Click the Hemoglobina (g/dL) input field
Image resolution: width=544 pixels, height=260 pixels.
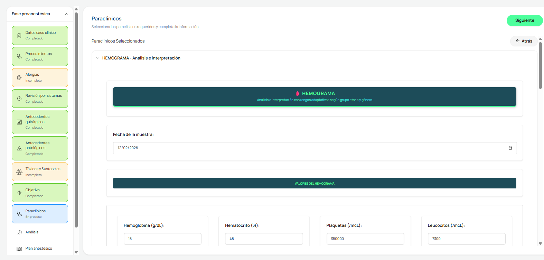(x=162, y=239)
